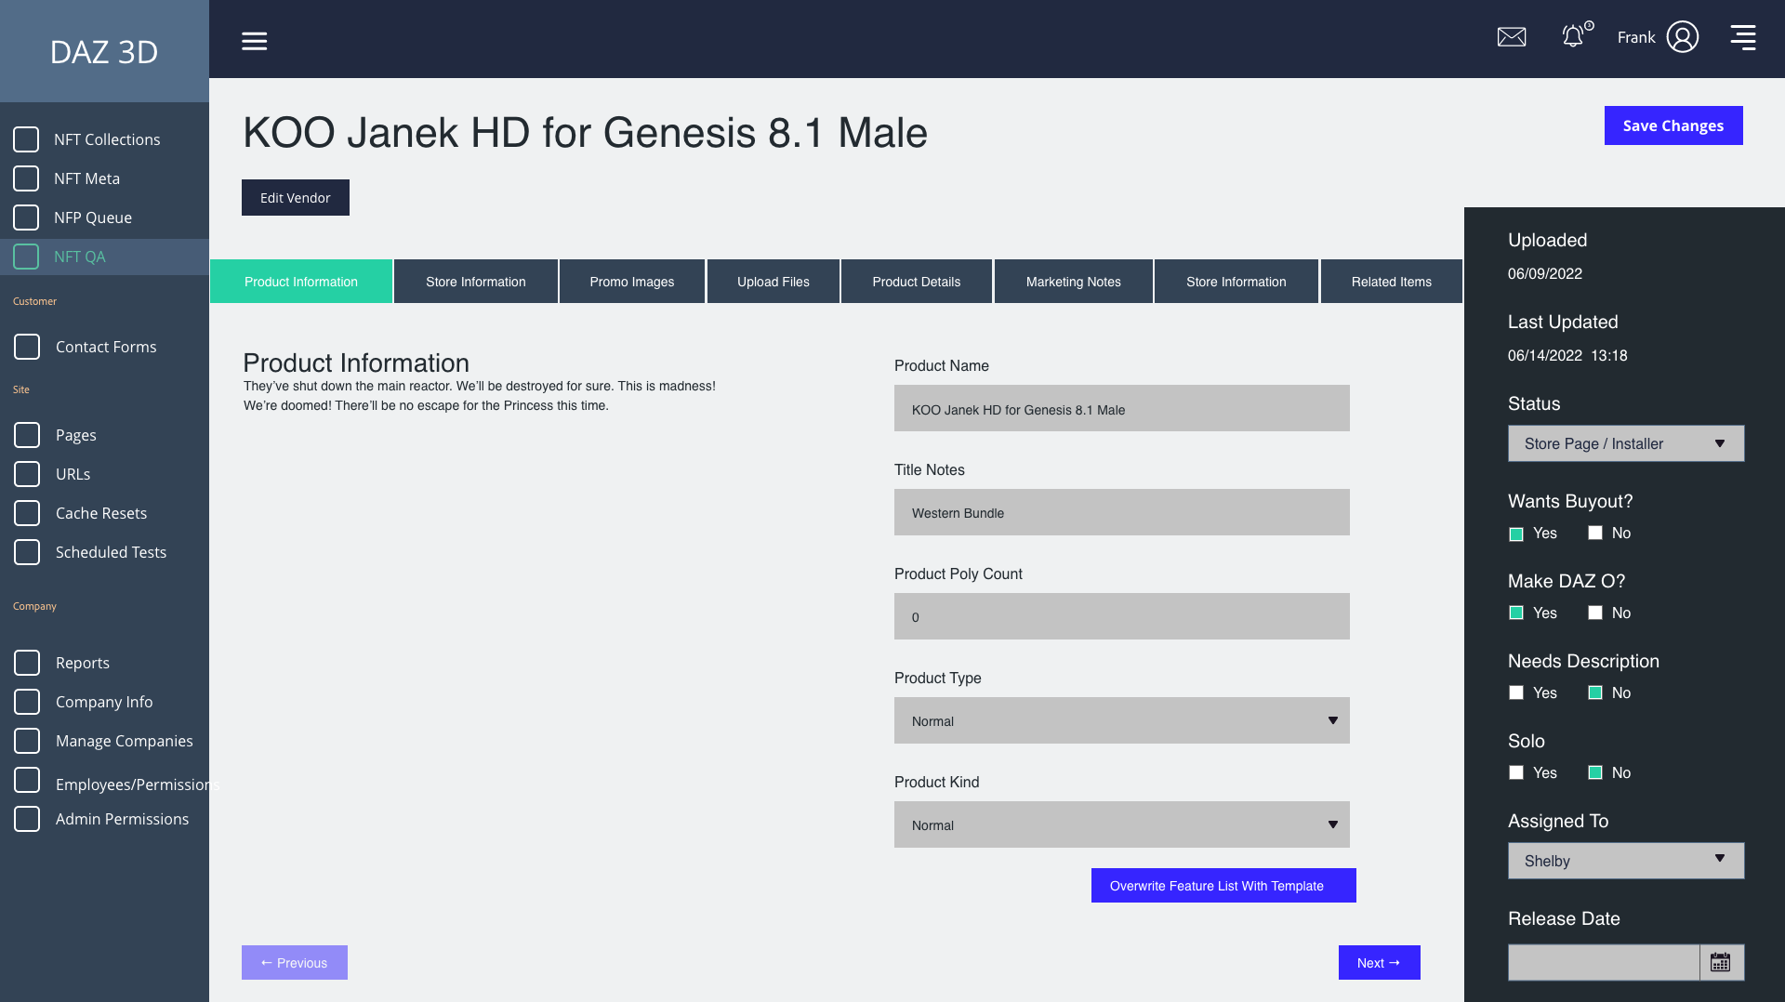Check No for Needs Description
Image resolution: width=1785 pixels, height=1002 pixels.
[1595, 692]
